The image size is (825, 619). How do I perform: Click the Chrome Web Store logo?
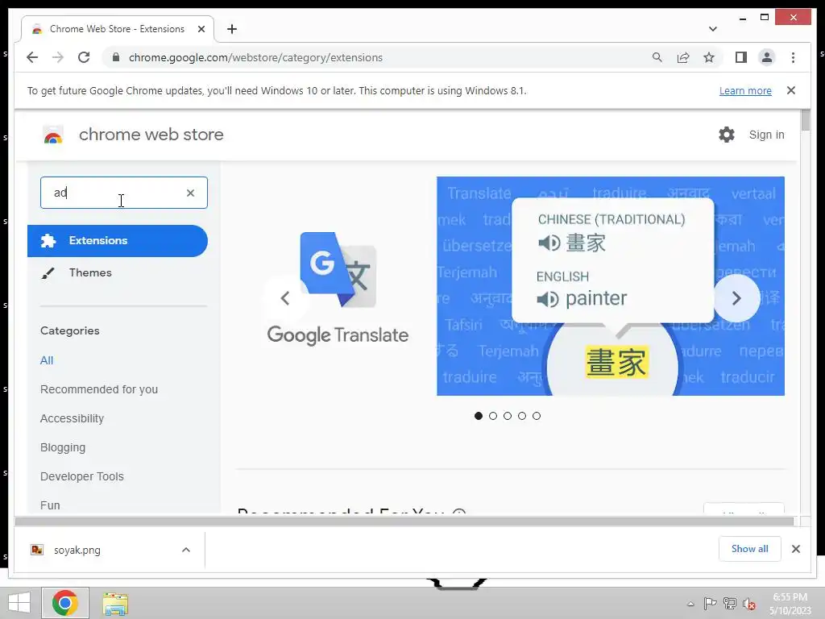(52, 135)
